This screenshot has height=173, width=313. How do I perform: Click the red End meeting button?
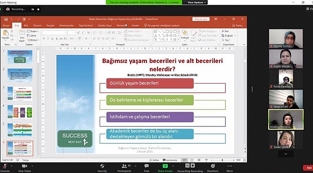click(x=308, y=168)
